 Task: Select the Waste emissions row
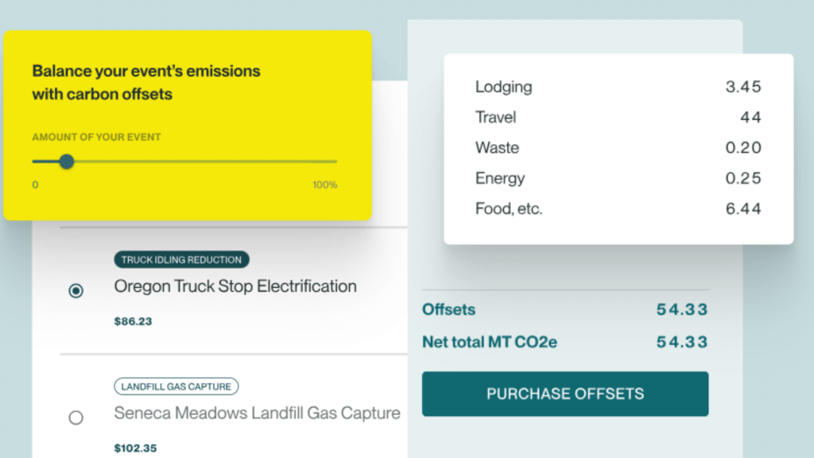tap(618, 147)
